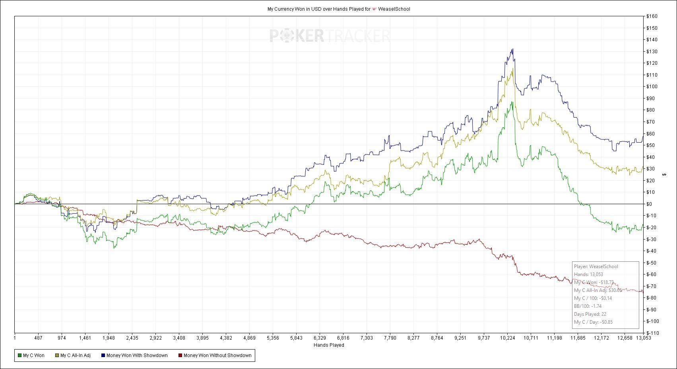This screenshot has height=369, width=677.
Task: Click the '2,435' x-axis tick label
Action: coord(132,338)
